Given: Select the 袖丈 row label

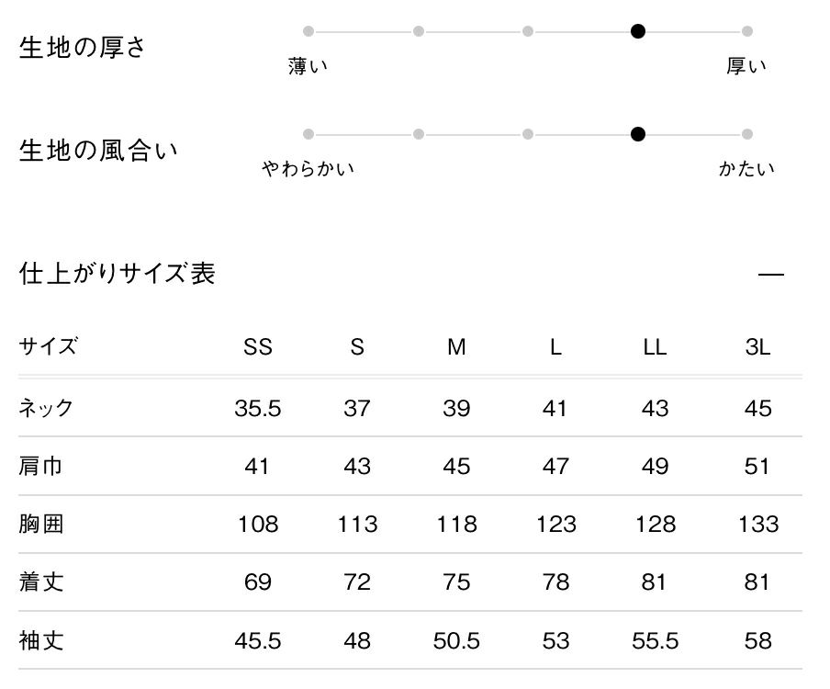Looking at the screenshot, I should tap(41, 640).
